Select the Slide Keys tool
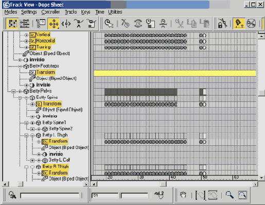 point(66,23)
